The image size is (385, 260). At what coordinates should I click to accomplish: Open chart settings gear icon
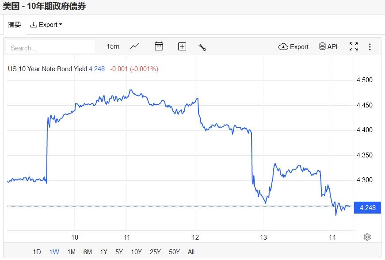367,237
